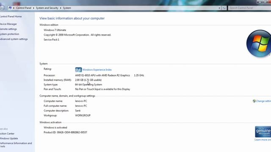The width and height of the screenshot is (271, 152).
Task: Click computer description value Sank
Action: 78,111
